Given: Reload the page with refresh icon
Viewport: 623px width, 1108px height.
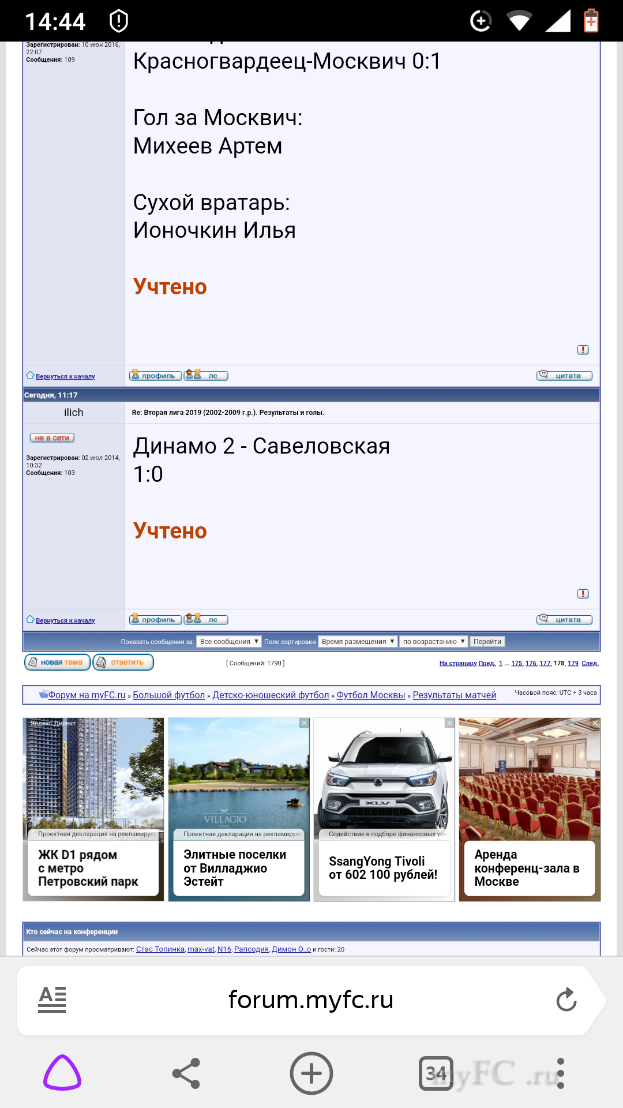Looking at the screenshot, I should tap(566, 1000).
